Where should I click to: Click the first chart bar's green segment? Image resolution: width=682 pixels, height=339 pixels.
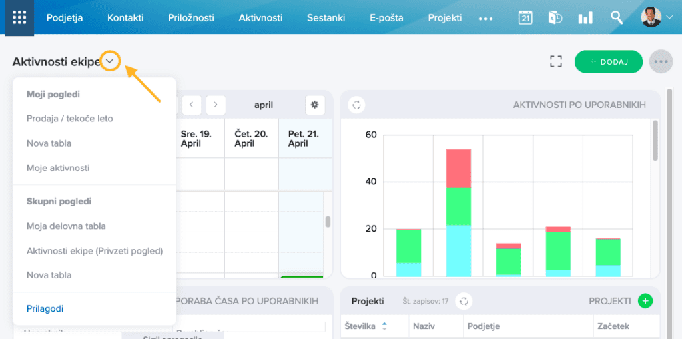coord(408,246)
